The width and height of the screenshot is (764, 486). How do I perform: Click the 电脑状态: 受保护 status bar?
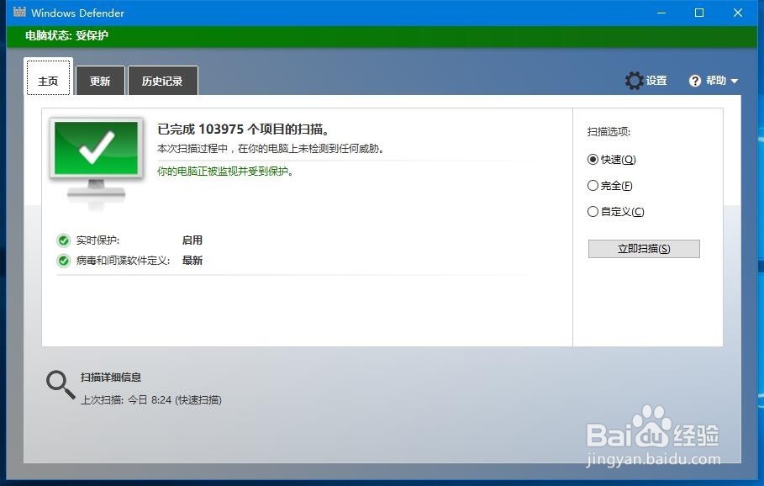click(382, 35)
